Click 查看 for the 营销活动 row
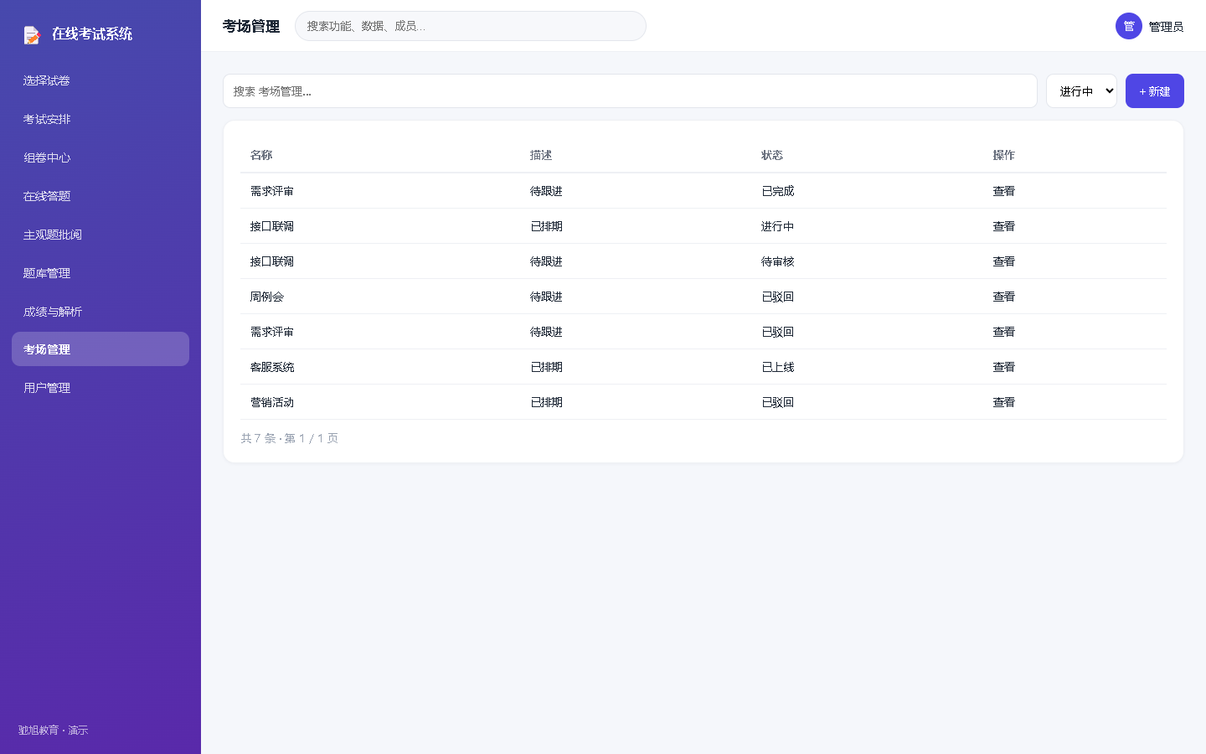Viewport: 1206px width, 754px height. pyautogui.click(x=1003, y=402)
